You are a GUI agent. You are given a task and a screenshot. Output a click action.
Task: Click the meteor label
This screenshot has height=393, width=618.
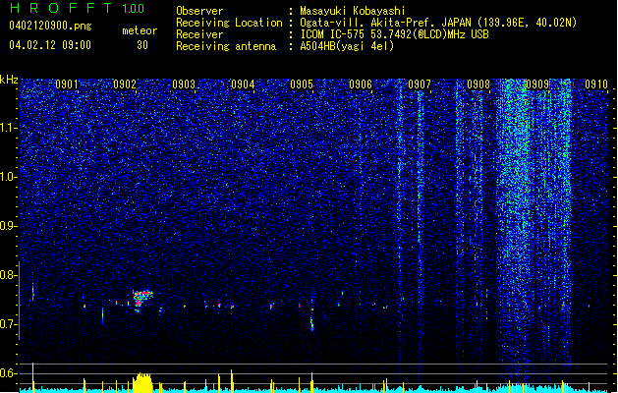pos(140,30)
